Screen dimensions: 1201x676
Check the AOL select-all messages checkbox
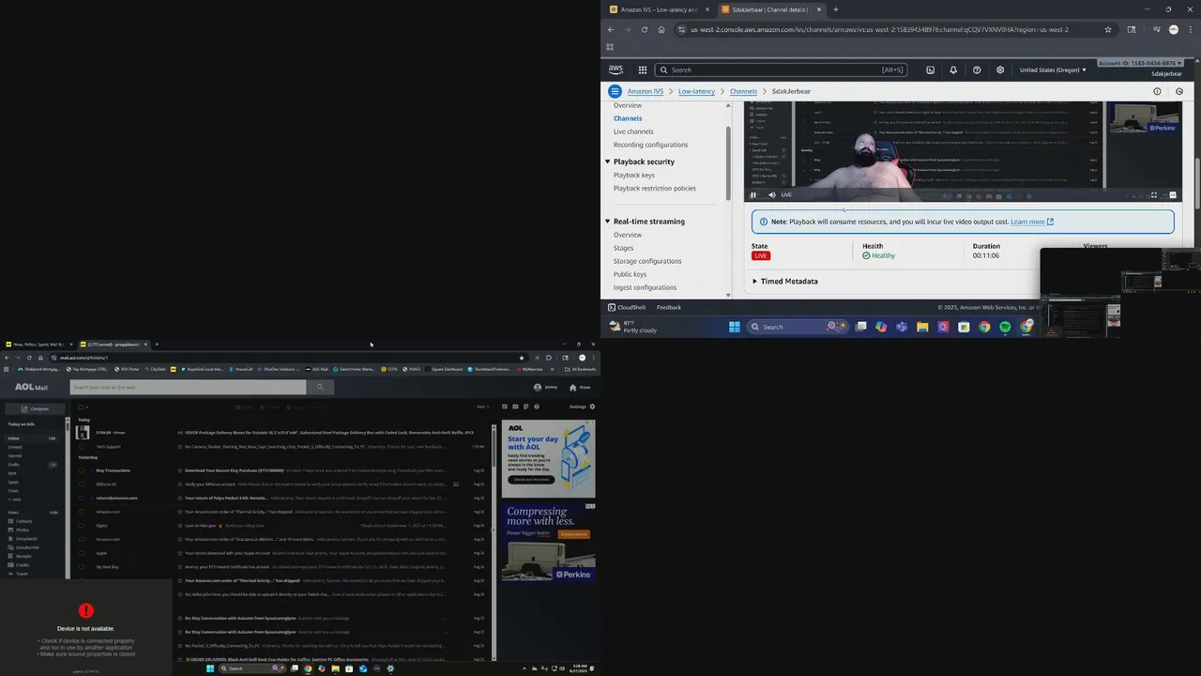click(x=81, y=407)
